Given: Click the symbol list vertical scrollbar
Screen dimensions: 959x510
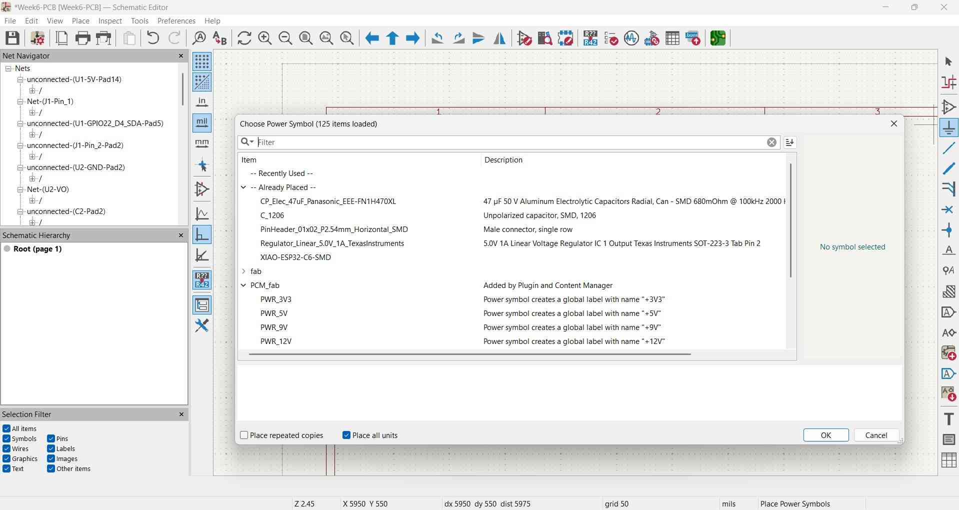Looking at the screenshot, I should click(x=790, y=220).
